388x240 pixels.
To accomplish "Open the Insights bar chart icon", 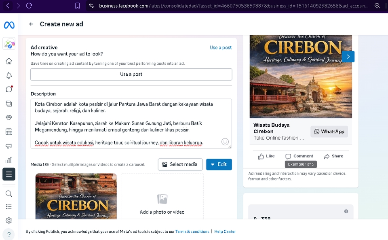I will click(9, 160).
